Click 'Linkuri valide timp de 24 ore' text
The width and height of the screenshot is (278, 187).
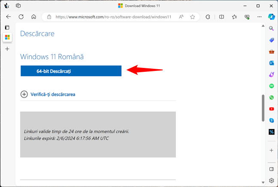coord(76,132)
